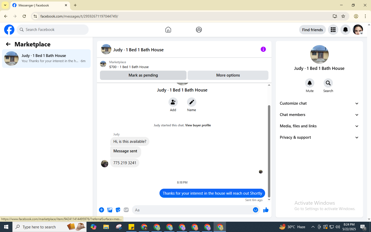Click the Name edit pencil icon
The width and height of the screenshot is (371, 232).
[x=192, y=102]
